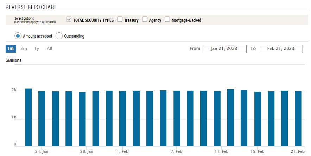Click the $Billions axis label
311x156 pixels.
coord(13,60)
